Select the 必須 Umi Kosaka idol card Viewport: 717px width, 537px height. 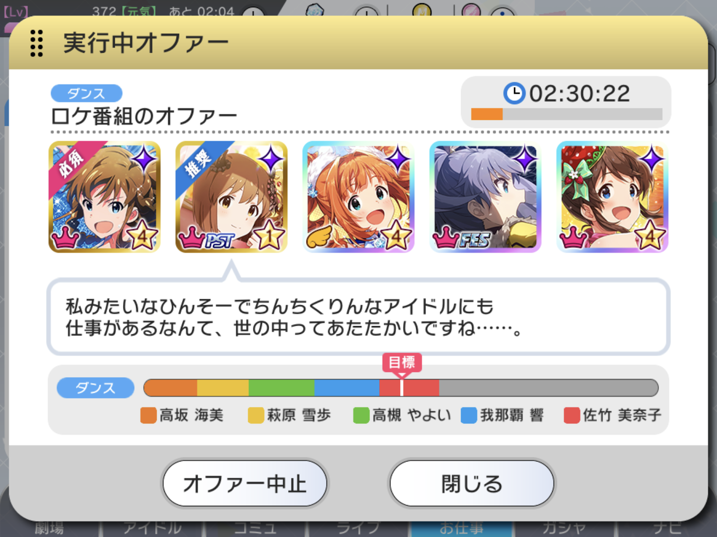(104, 197)
